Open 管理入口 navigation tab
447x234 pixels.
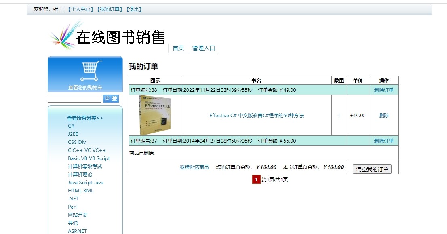click(204, 48)
